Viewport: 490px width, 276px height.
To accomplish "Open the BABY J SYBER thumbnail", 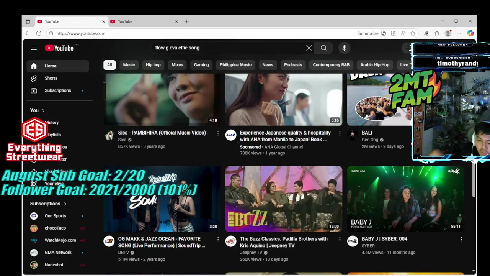I will coord(405,199).
